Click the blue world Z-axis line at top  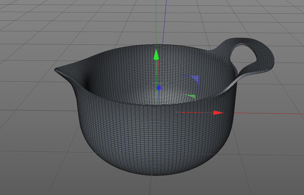point(165,20)
